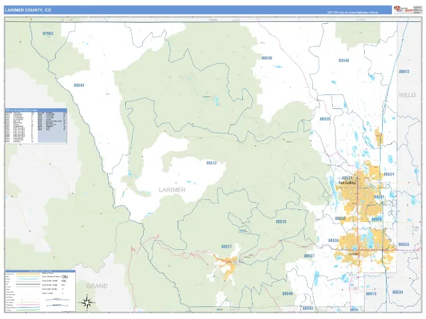
Task: Open the ZIP Code index locator table
Action: point(36,126)
